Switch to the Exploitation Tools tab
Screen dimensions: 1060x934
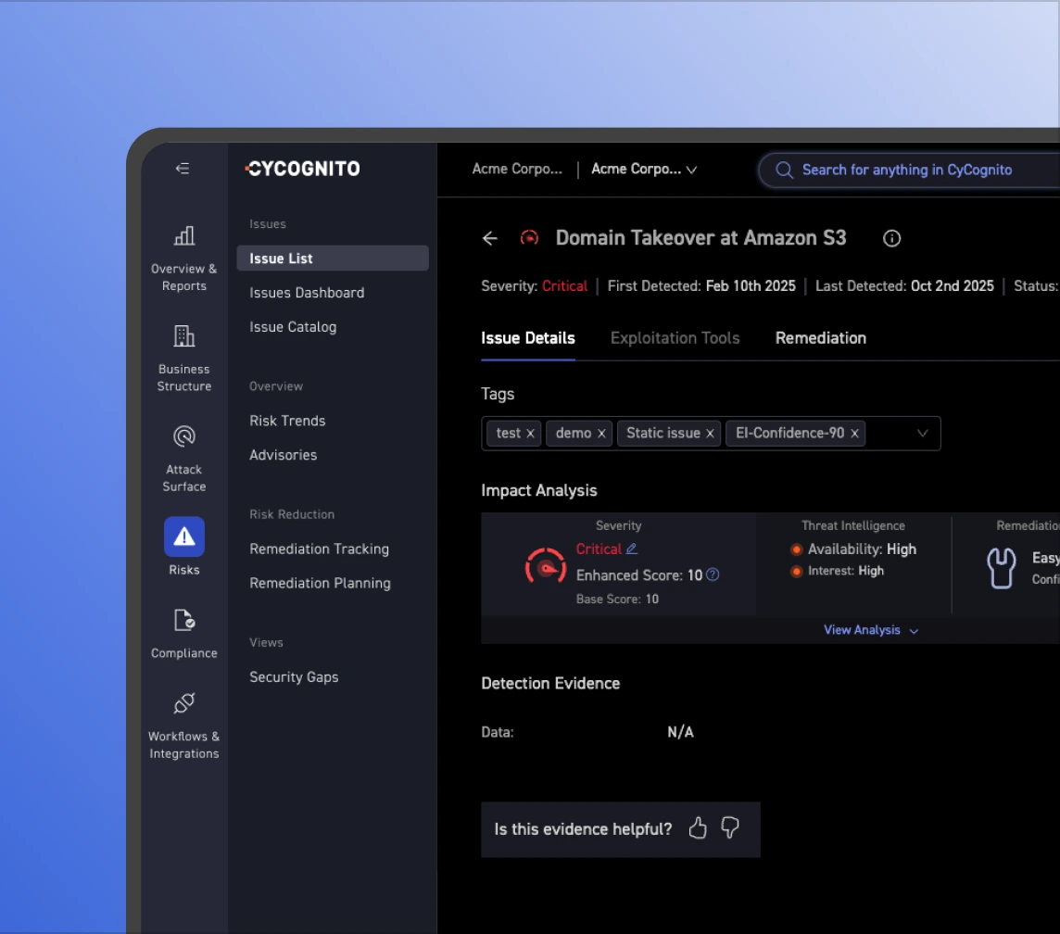[x=675, y=337]
